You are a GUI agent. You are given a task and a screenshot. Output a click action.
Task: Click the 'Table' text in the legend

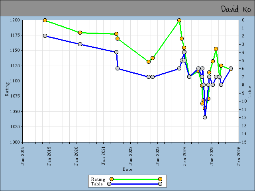coord(97,184)
